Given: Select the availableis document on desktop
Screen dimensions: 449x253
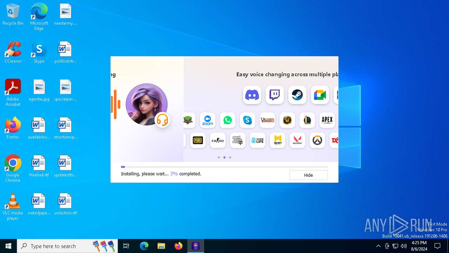Looking at the screenshot, I should tap(39, 129).
